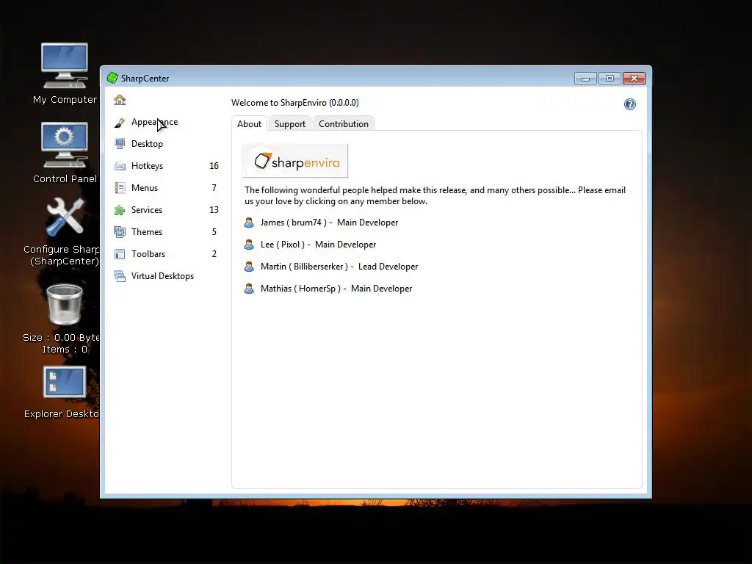Click the Services count 13
This screenshot has width=752, height=564.
(214, 210)
